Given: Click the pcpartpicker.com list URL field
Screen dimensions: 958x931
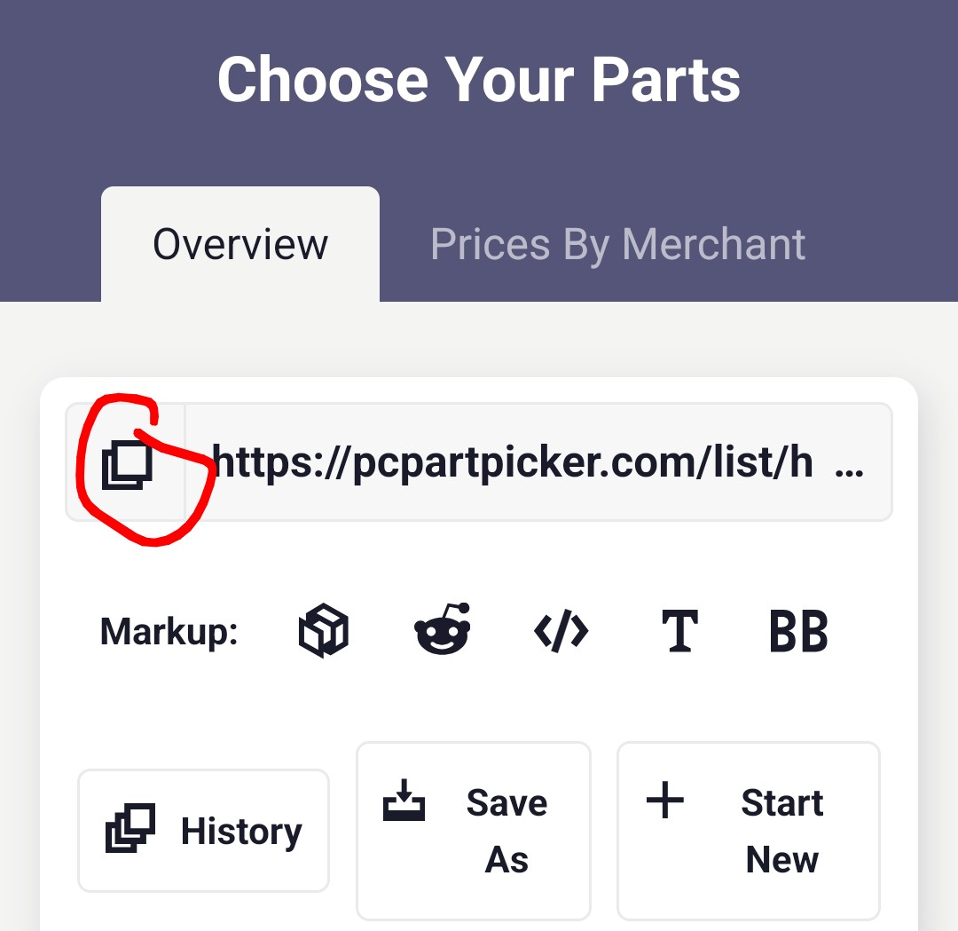Looking at the screenshot, I should click(x=513, y=462).
